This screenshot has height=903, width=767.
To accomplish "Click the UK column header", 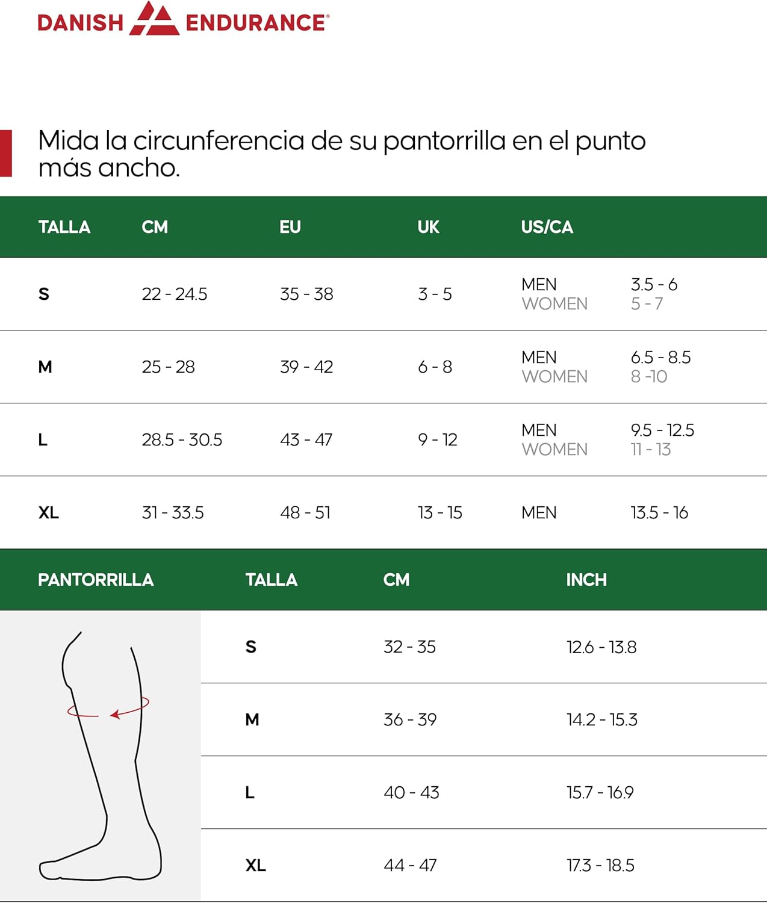I will (429, 227).
